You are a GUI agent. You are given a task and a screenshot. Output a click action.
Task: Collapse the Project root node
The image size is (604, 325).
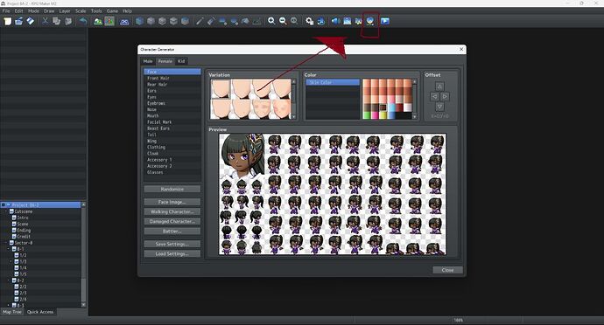point(4,205)
